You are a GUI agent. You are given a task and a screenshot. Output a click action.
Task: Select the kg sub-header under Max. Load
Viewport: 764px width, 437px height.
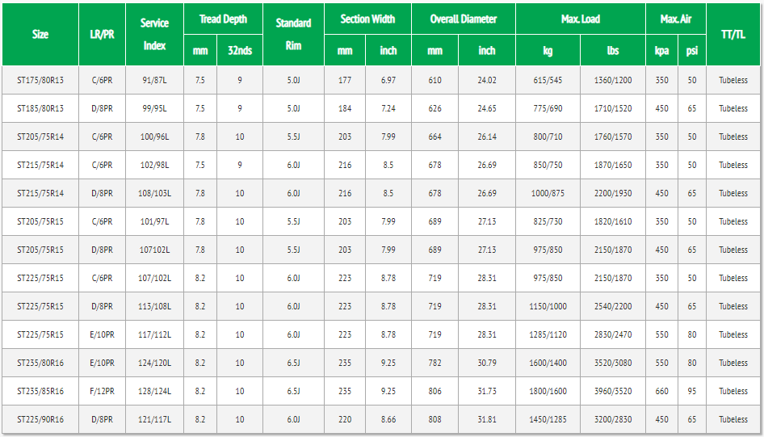pyautogui.click(x=548, y=50)
